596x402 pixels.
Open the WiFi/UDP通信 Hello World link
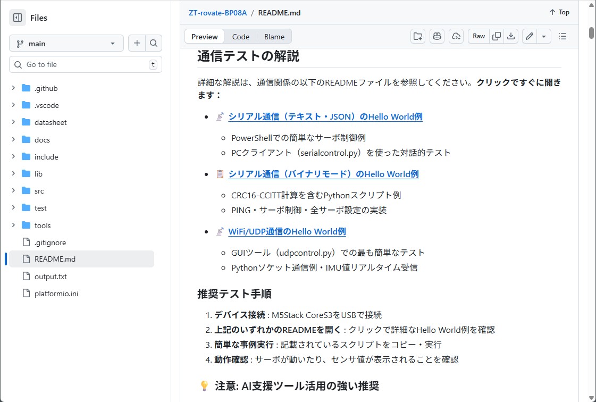(x=287, y=231)
